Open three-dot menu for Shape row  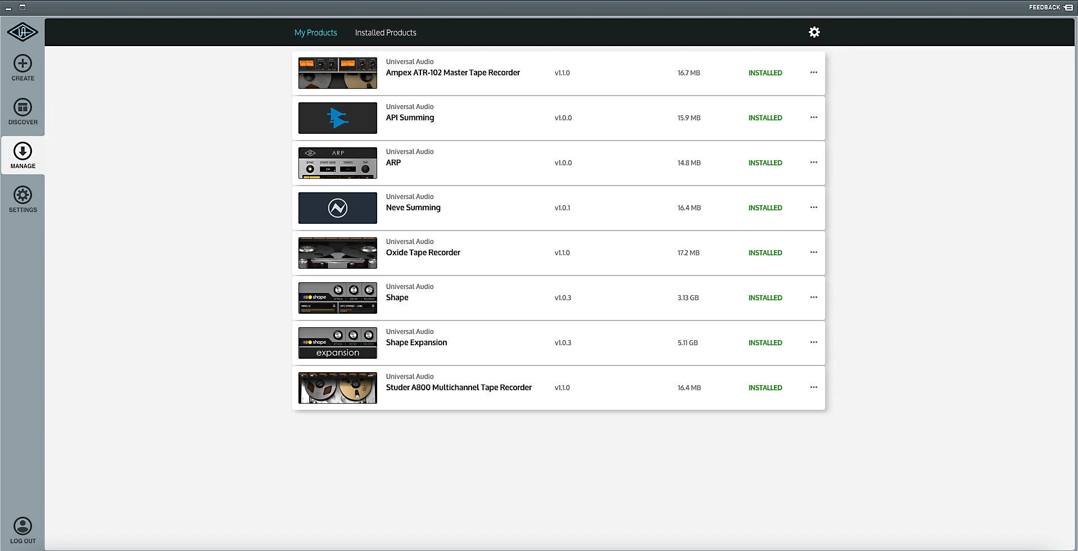pos(813,297)
